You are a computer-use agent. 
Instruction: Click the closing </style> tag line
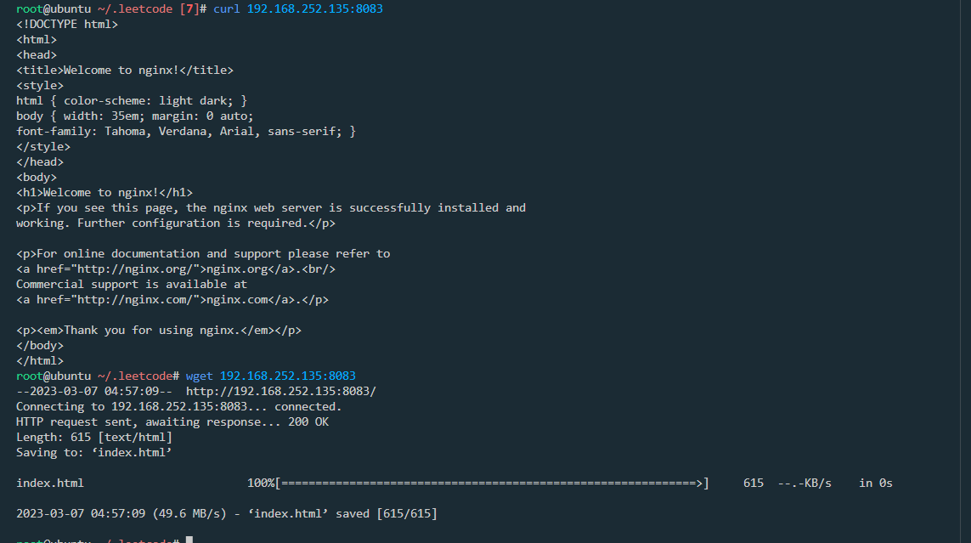click(x=43, y=147)
